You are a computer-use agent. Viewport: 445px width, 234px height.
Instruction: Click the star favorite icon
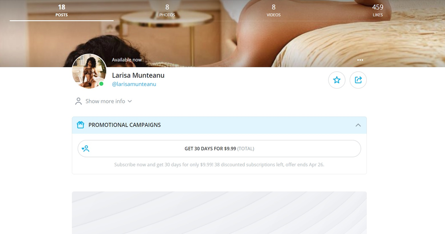tap(337, 80)
